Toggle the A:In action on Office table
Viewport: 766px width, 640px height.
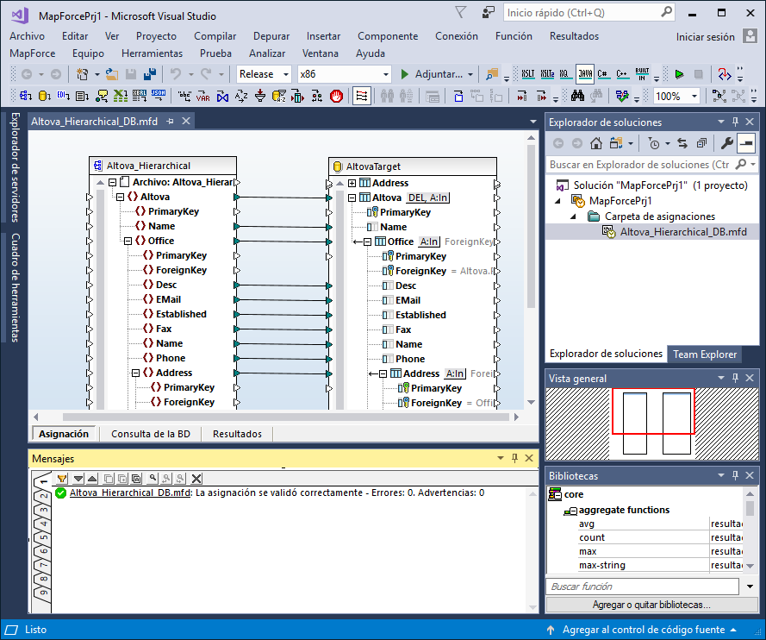click(429, 242)
